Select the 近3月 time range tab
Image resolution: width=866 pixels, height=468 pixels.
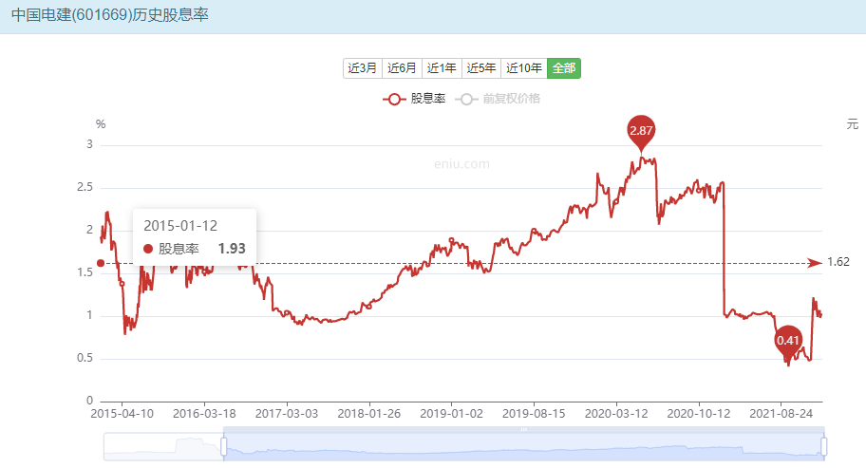click(363, 68)
